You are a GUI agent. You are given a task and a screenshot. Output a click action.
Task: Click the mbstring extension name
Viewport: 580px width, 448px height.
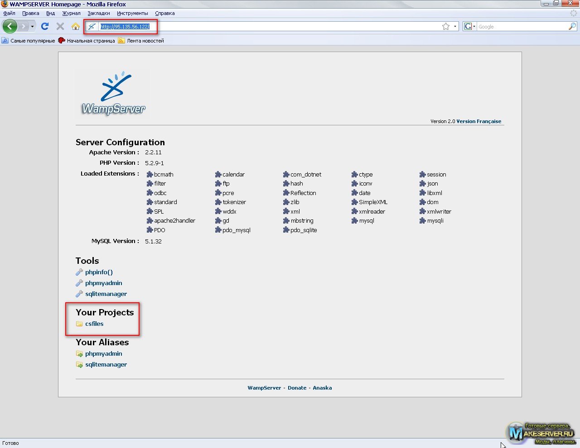point(302,221)
